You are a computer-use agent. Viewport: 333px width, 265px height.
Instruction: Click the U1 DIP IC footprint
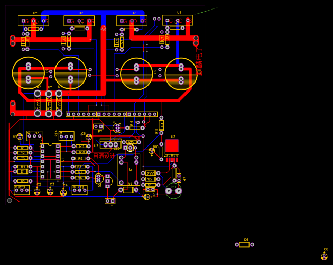point(50,161)
